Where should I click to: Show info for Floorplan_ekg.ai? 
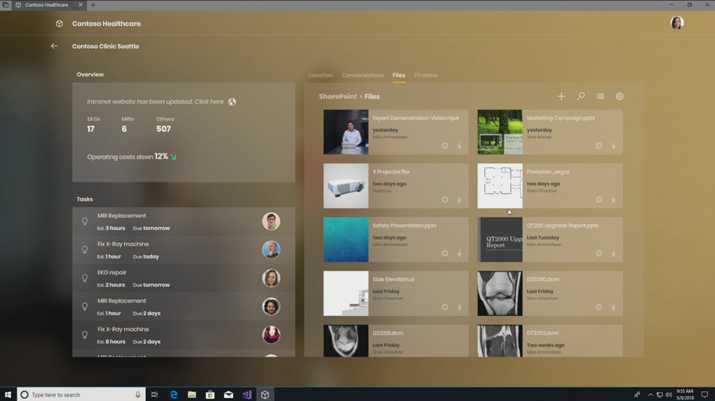pos(598,199)
